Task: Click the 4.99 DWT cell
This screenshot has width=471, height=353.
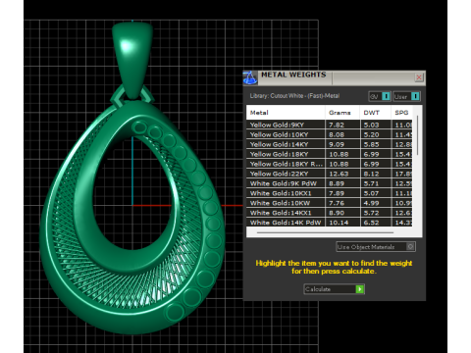Action: pyautogui.click(x=375, y=203)
